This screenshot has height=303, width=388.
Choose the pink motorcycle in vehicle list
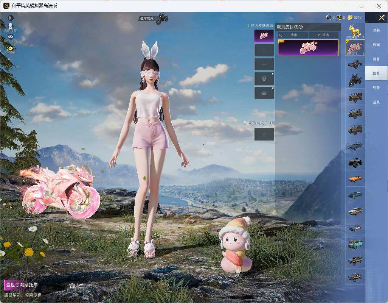[355, 47]
